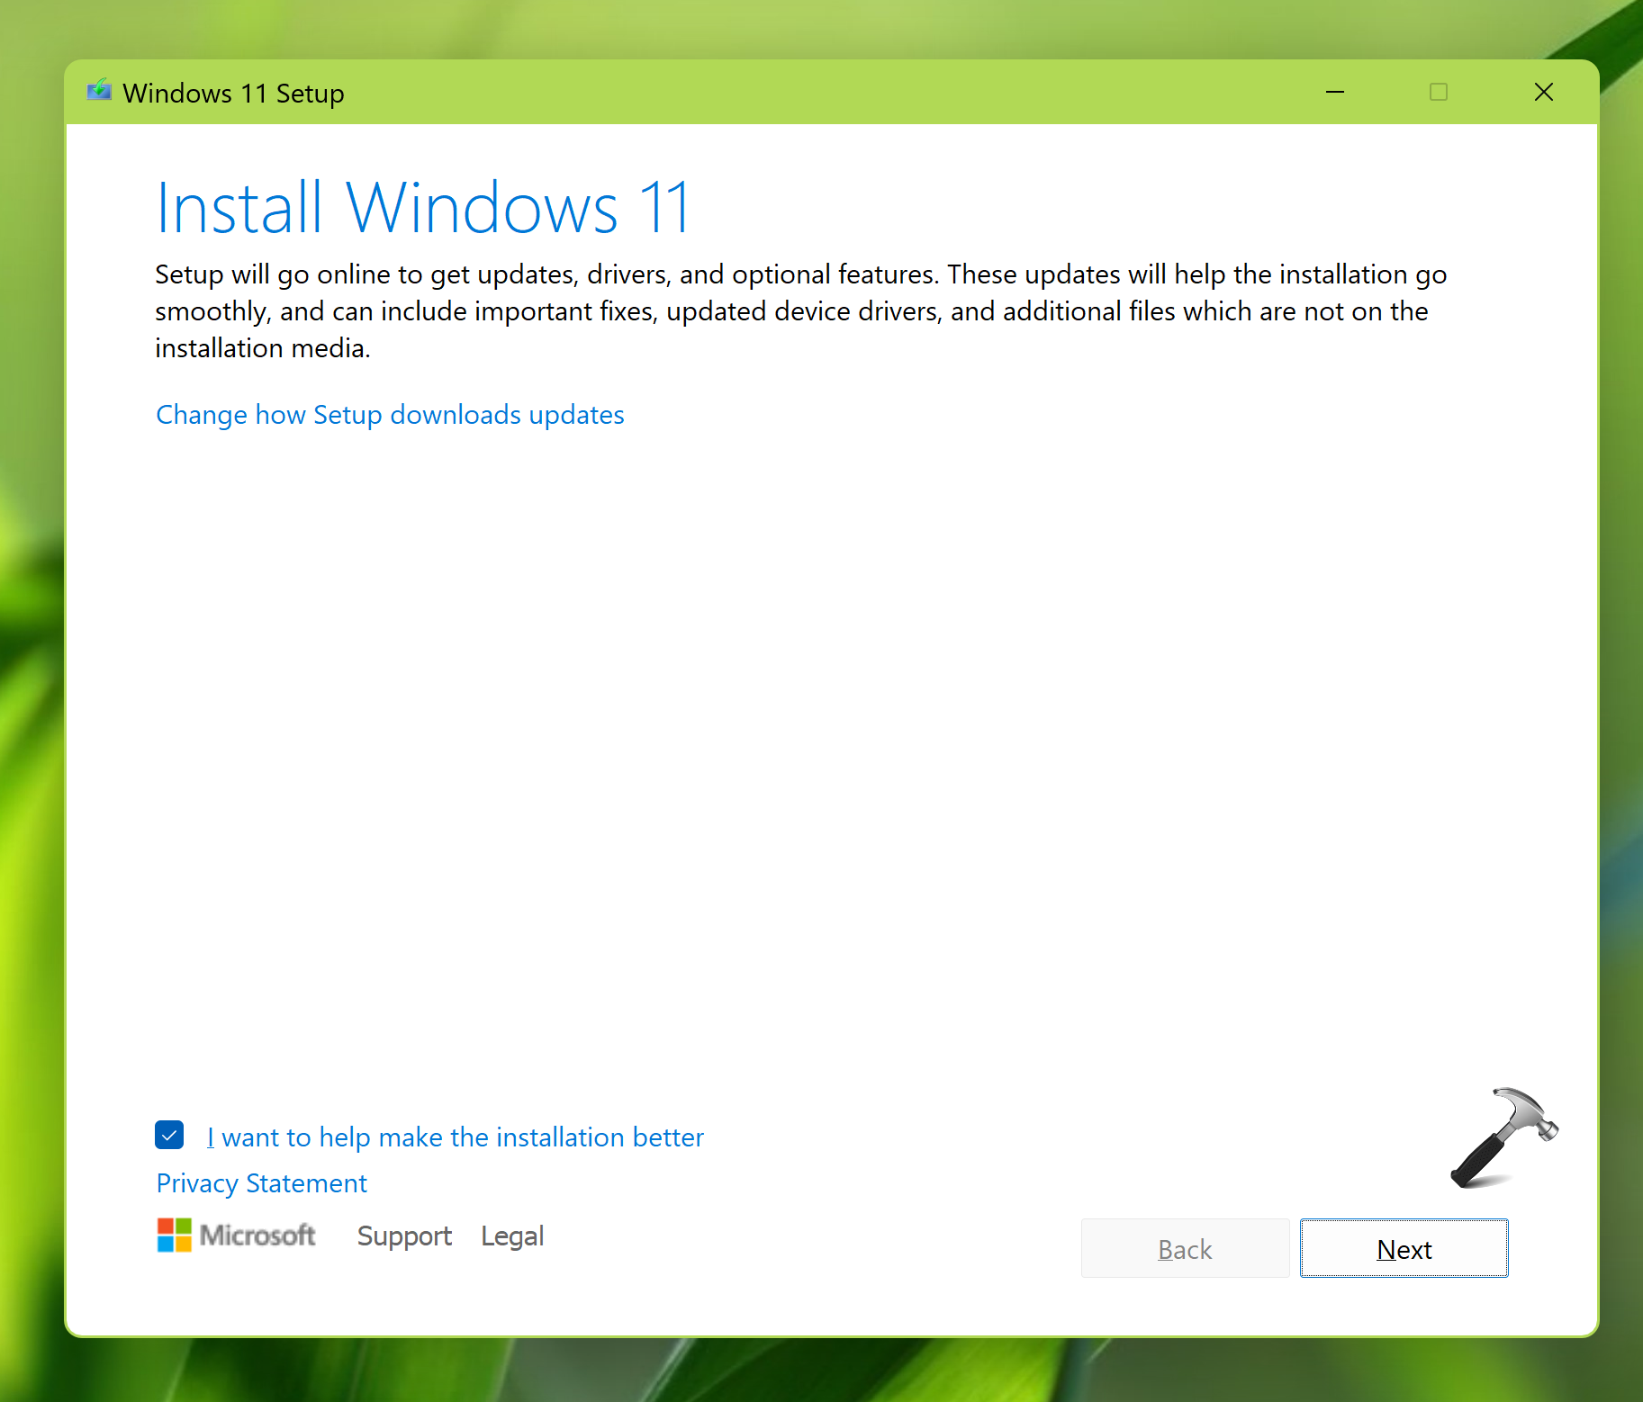Open the Privacy Statement link
Screen dimensions: 1643x1402
(x=261, y=1183)
